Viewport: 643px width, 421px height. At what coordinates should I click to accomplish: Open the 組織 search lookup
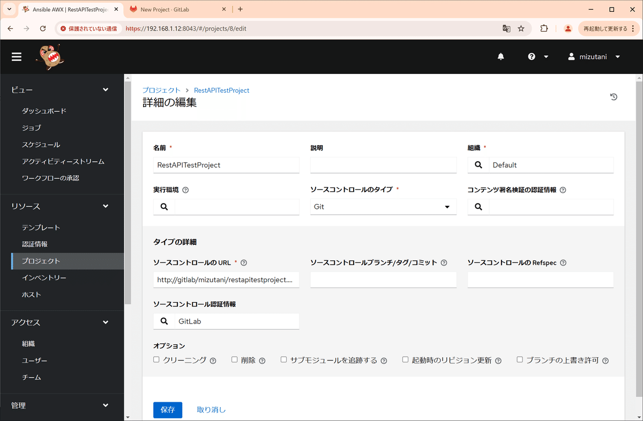(x=477, y=164)
